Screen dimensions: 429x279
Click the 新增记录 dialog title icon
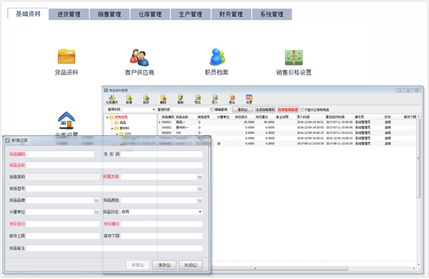(x=8, y=141)
